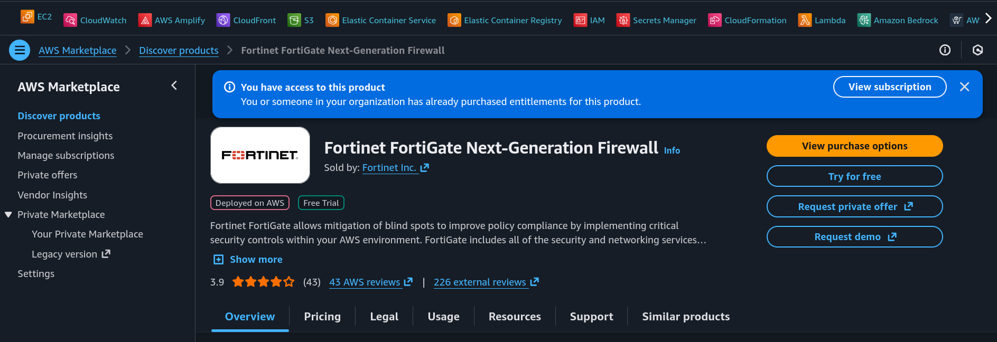
Task: Collapse the Private Marketplace tree section
Action: pos(8,214)
